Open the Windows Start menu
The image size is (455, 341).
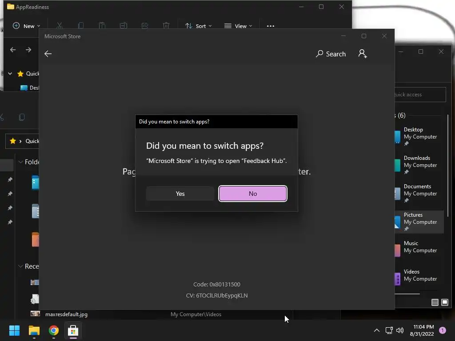click(14, 330)
